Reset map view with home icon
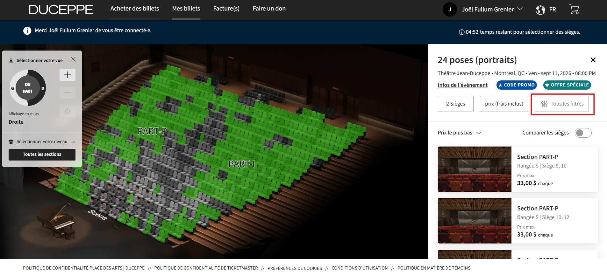The image size is (607, 274). (x=68, y=111)
